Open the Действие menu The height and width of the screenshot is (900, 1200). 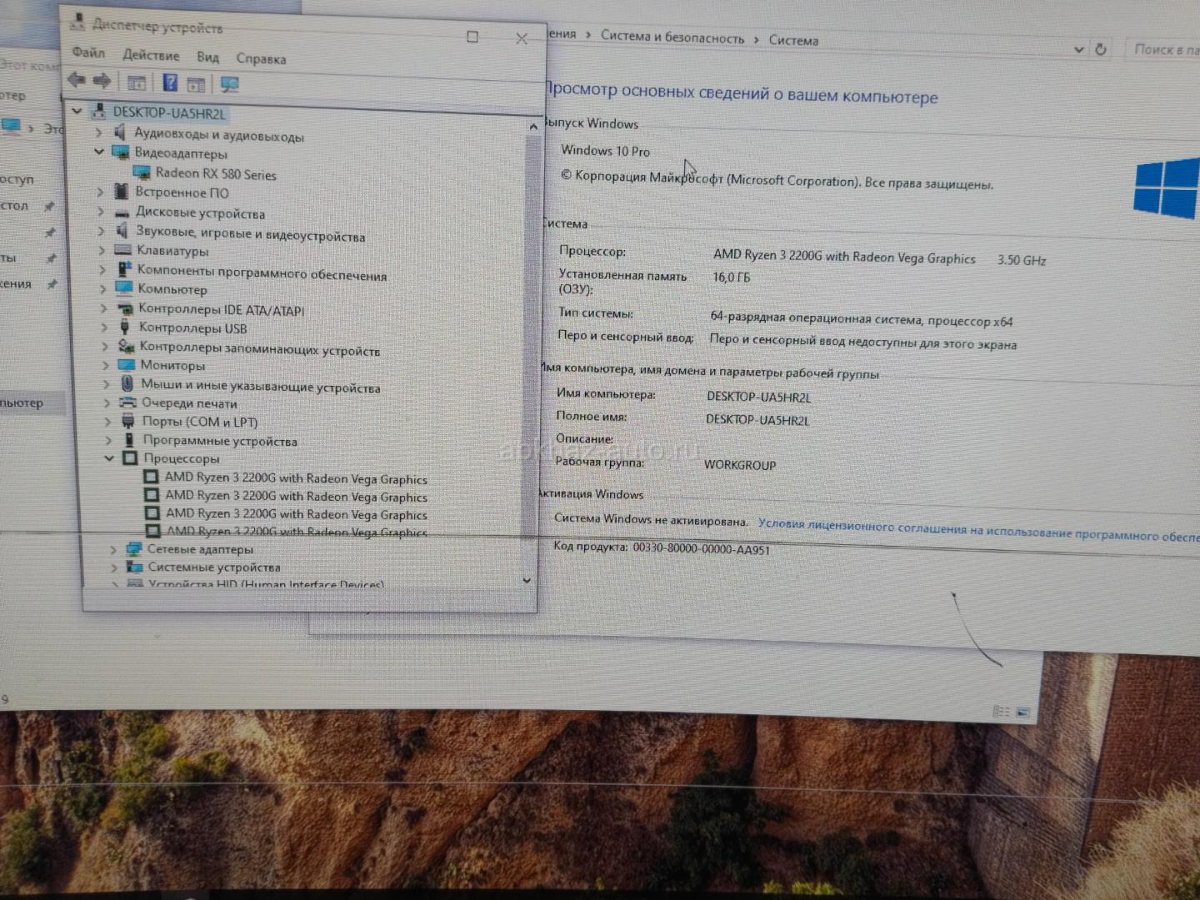click(x=151, y=55)
